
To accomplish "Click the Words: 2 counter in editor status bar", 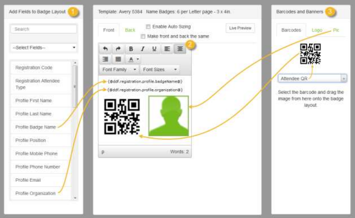I will pos(179,152).
